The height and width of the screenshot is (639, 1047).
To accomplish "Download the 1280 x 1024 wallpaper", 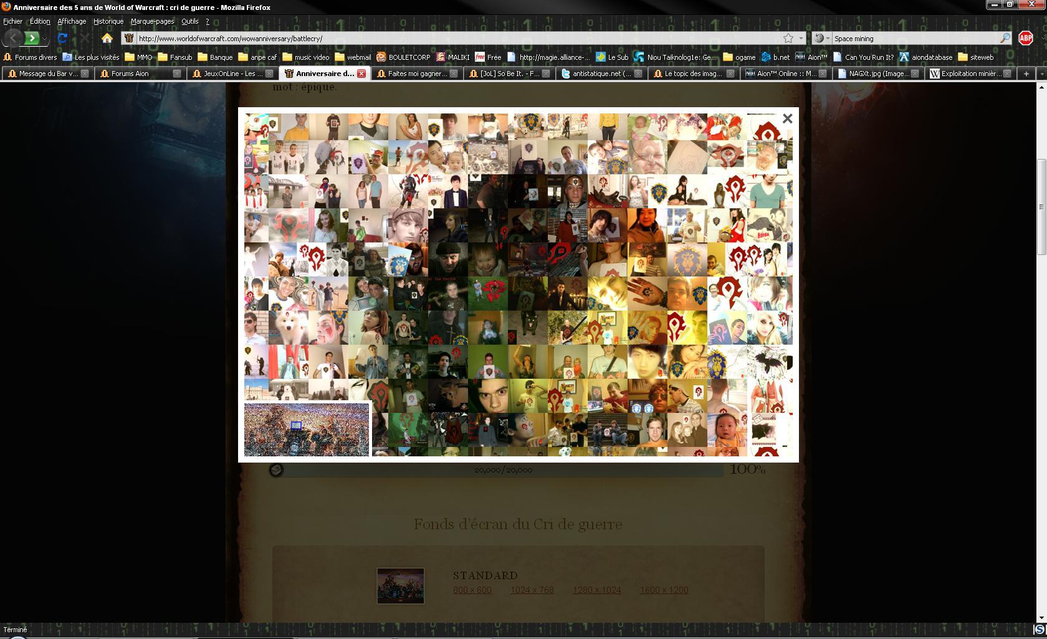I will [x=597, y=590].
